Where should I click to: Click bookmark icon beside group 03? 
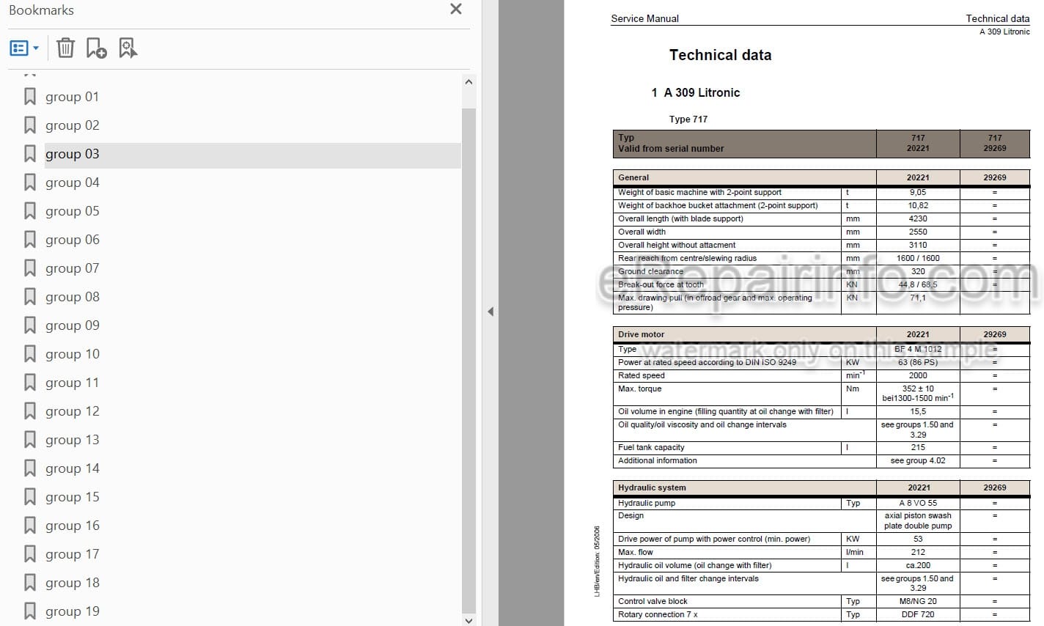coord(30,154)
